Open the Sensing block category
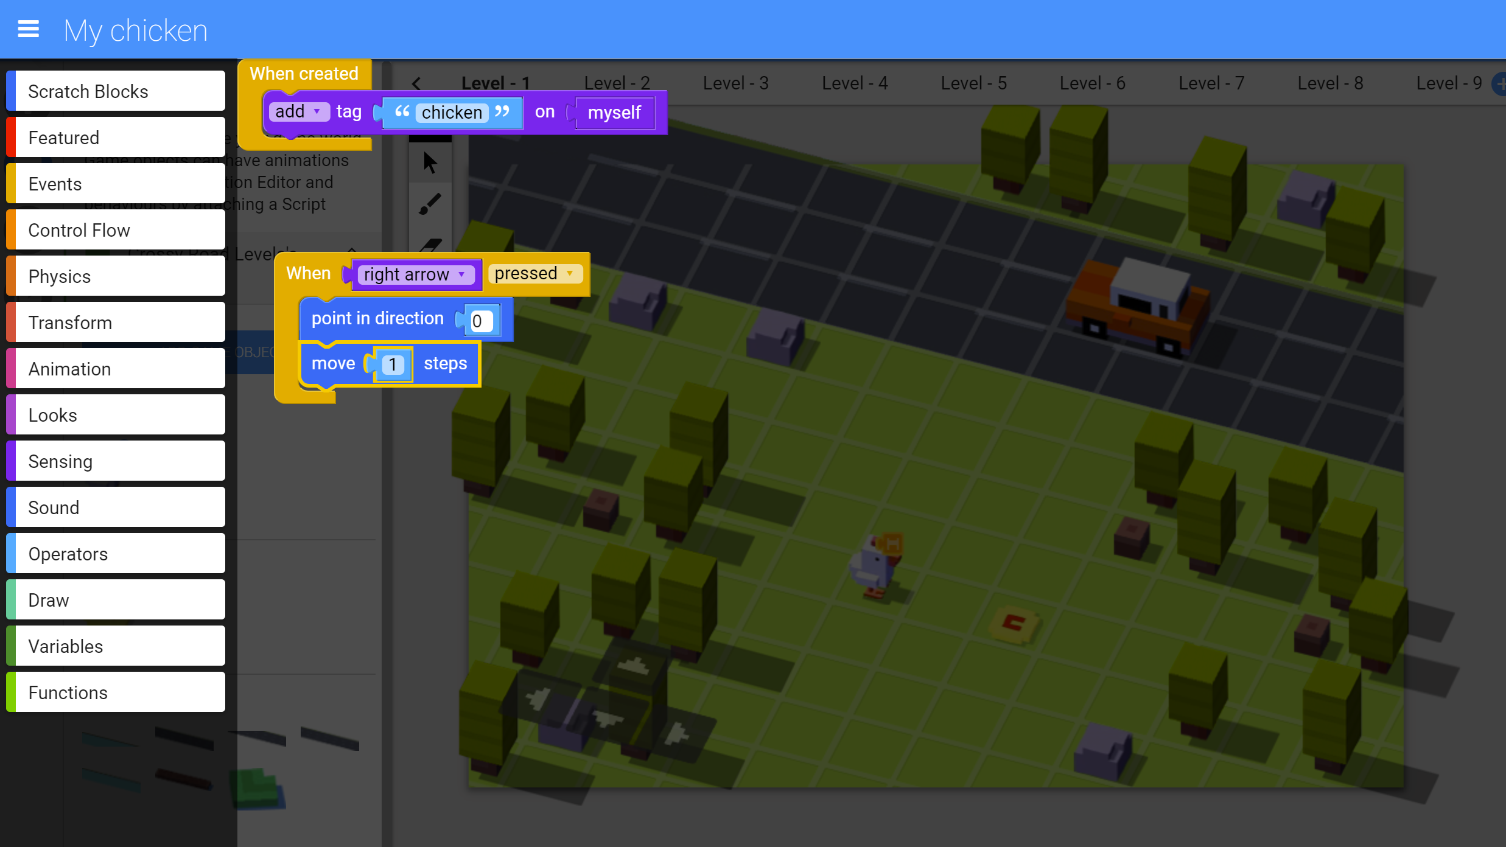This screenshot has width=1506, height=847. coord(116,461)
